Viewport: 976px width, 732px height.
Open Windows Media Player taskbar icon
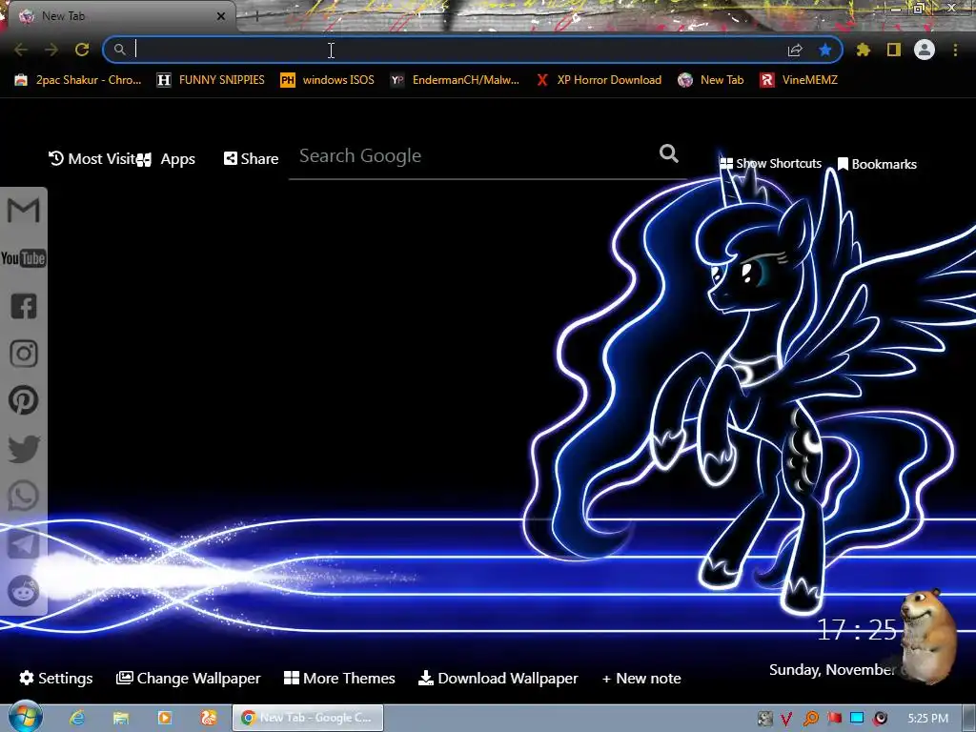pos(164,718)
